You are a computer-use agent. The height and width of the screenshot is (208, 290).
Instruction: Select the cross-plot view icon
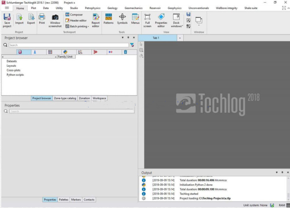coord(80,52)
